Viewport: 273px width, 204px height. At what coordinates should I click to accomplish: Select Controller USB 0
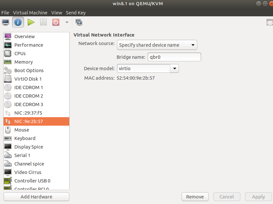36,181
